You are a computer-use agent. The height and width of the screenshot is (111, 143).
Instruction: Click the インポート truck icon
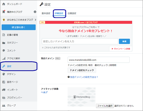4,90
